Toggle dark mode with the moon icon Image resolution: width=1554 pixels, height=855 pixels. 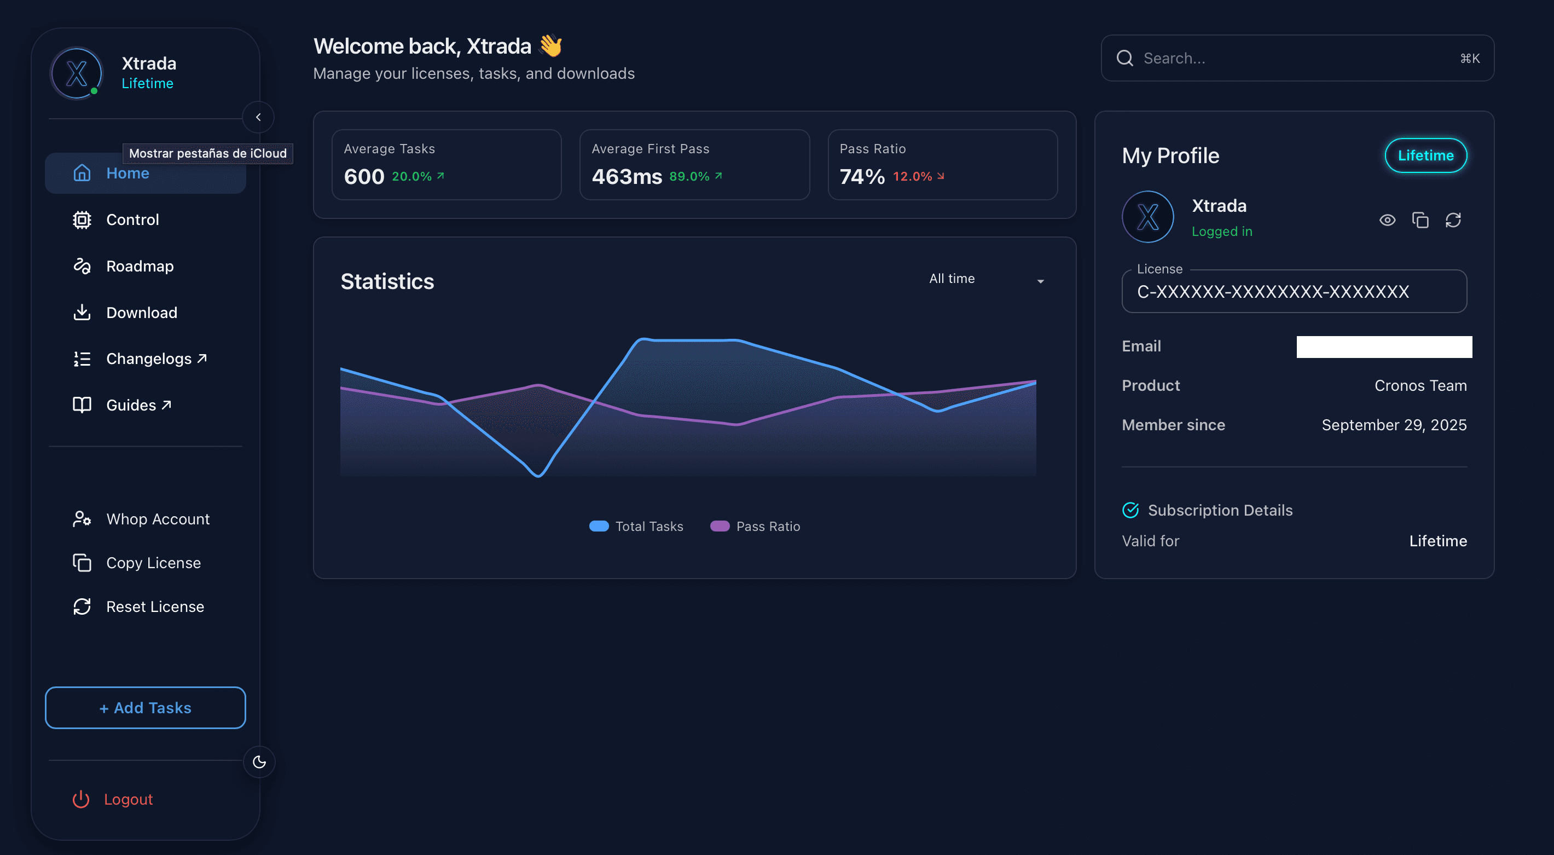point(259,761)
